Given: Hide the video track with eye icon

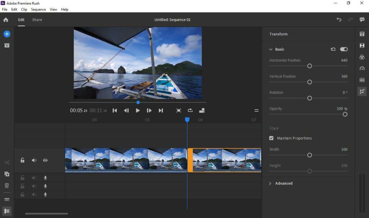Looking at the screenshot, I should [x=45, y=160].
